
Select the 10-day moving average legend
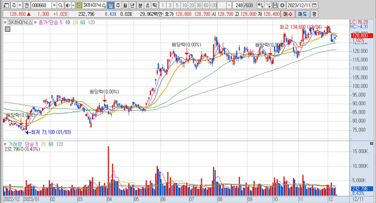pyautogui.click(x=68, y=22)
